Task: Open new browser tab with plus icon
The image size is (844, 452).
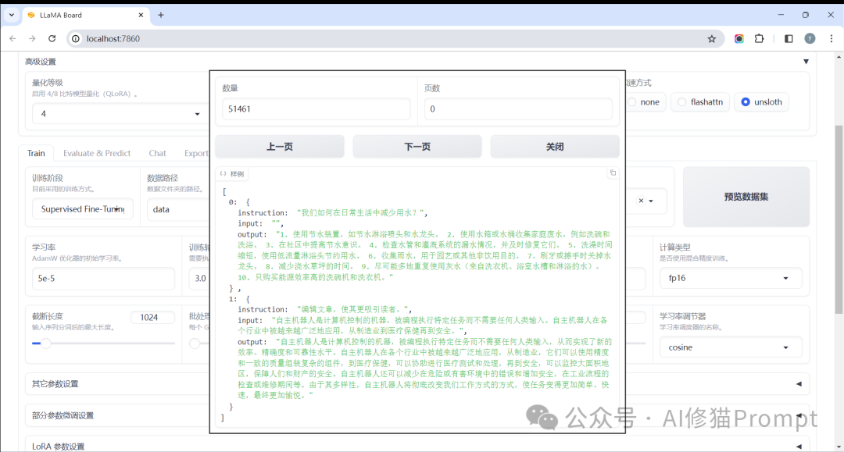Action: click(161, 15)
